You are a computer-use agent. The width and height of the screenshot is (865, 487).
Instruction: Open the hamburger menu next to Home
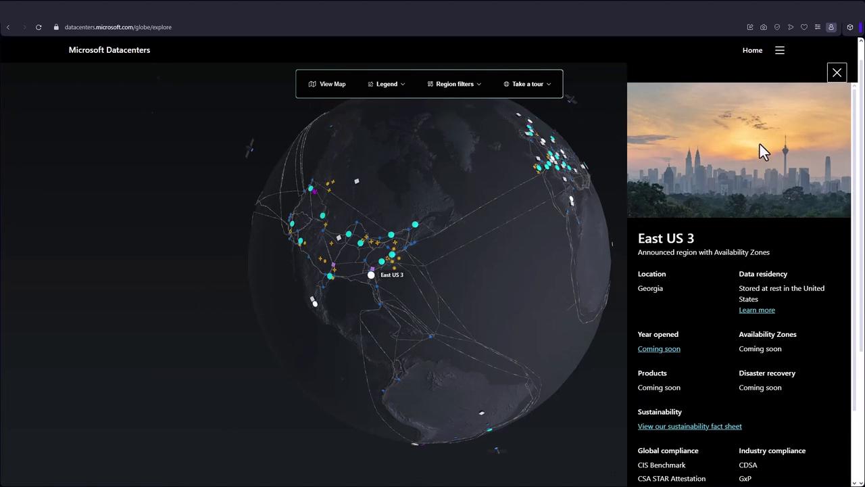click(x=779, y=50)
